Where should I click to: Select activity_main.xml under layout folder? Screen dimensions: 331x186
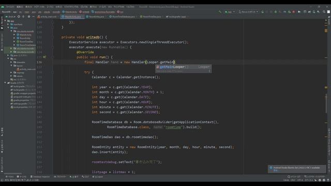point(26,69)
